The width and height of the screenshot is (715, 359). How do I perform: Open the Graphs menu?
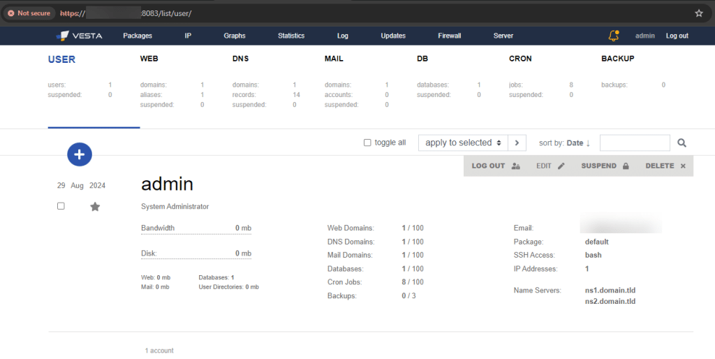[x=235, y=36]
